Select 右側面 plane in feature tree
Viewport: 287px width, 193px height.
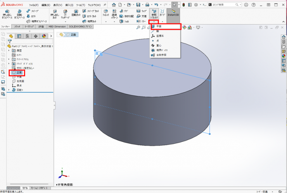pyautogui.click(x=20, y=81)
